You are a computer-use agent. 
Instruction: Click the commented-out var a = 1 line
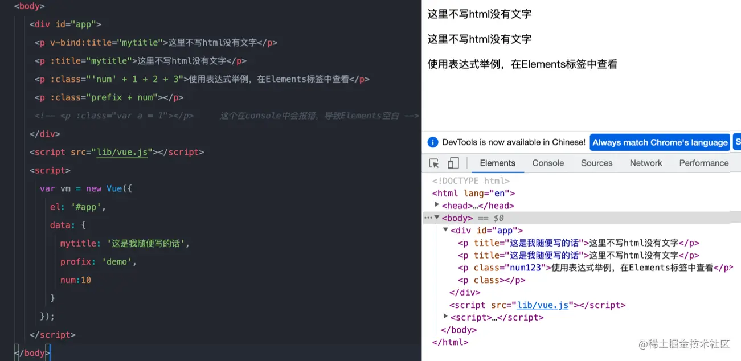click(227, 116)
